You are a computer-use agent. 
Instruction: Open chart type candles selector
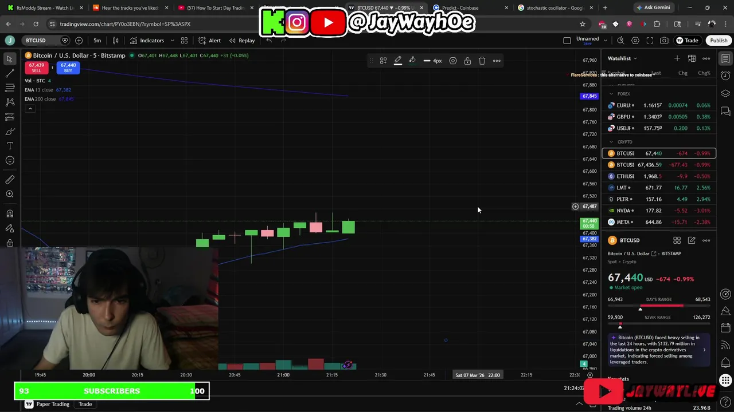pyautogui.click(x=115, y=41)
